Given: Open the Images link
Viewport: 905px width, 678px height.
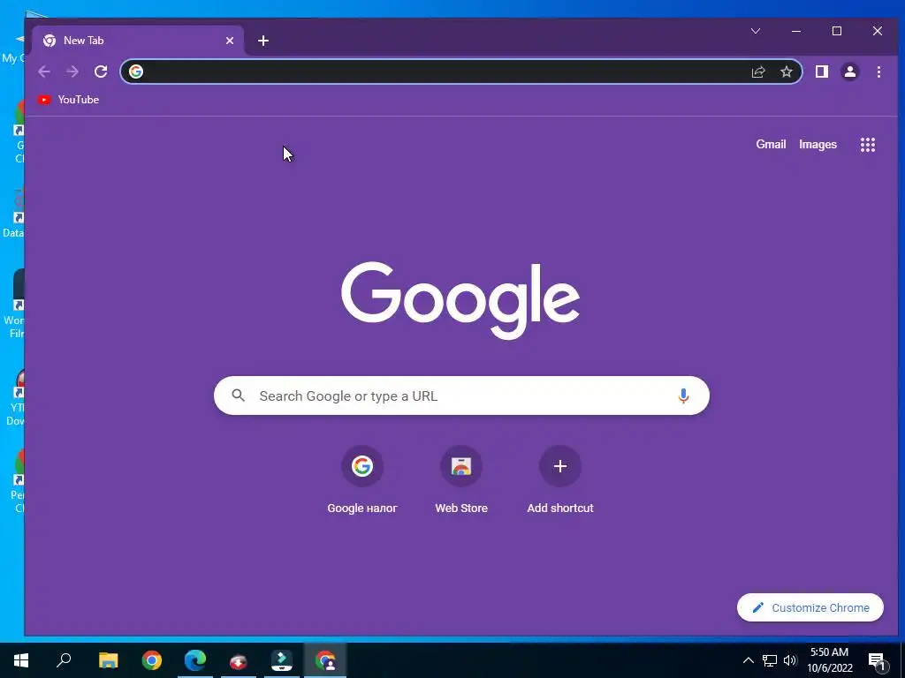Looking at the screenshot, I should click(x=818, y=145).
